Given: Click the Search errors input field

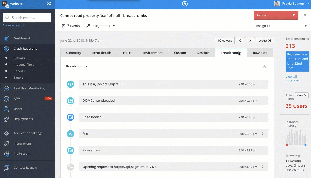Looking at the screenshot, I should coord(27,18).
